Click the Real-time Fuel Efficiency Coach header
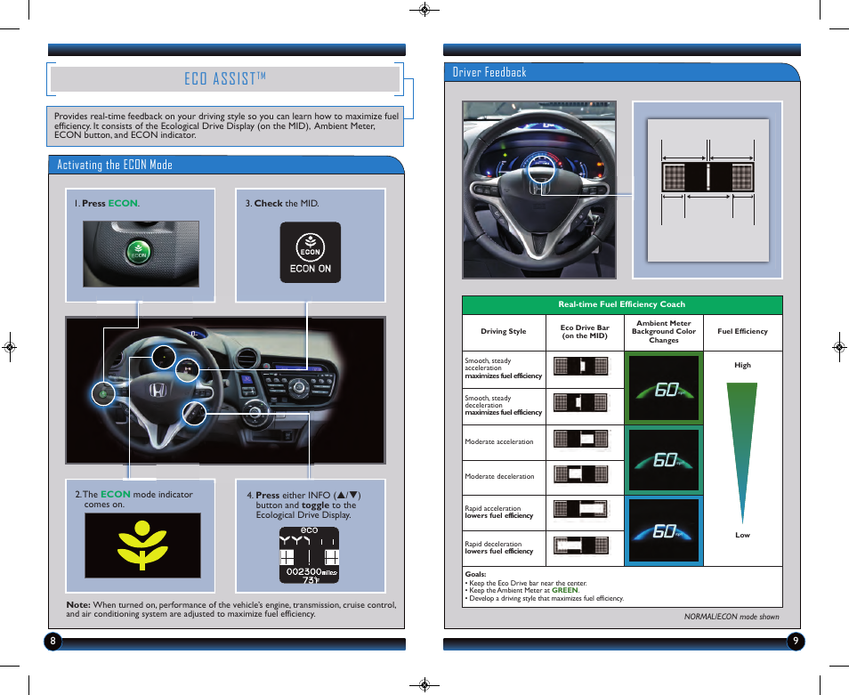 pos(622,304)
